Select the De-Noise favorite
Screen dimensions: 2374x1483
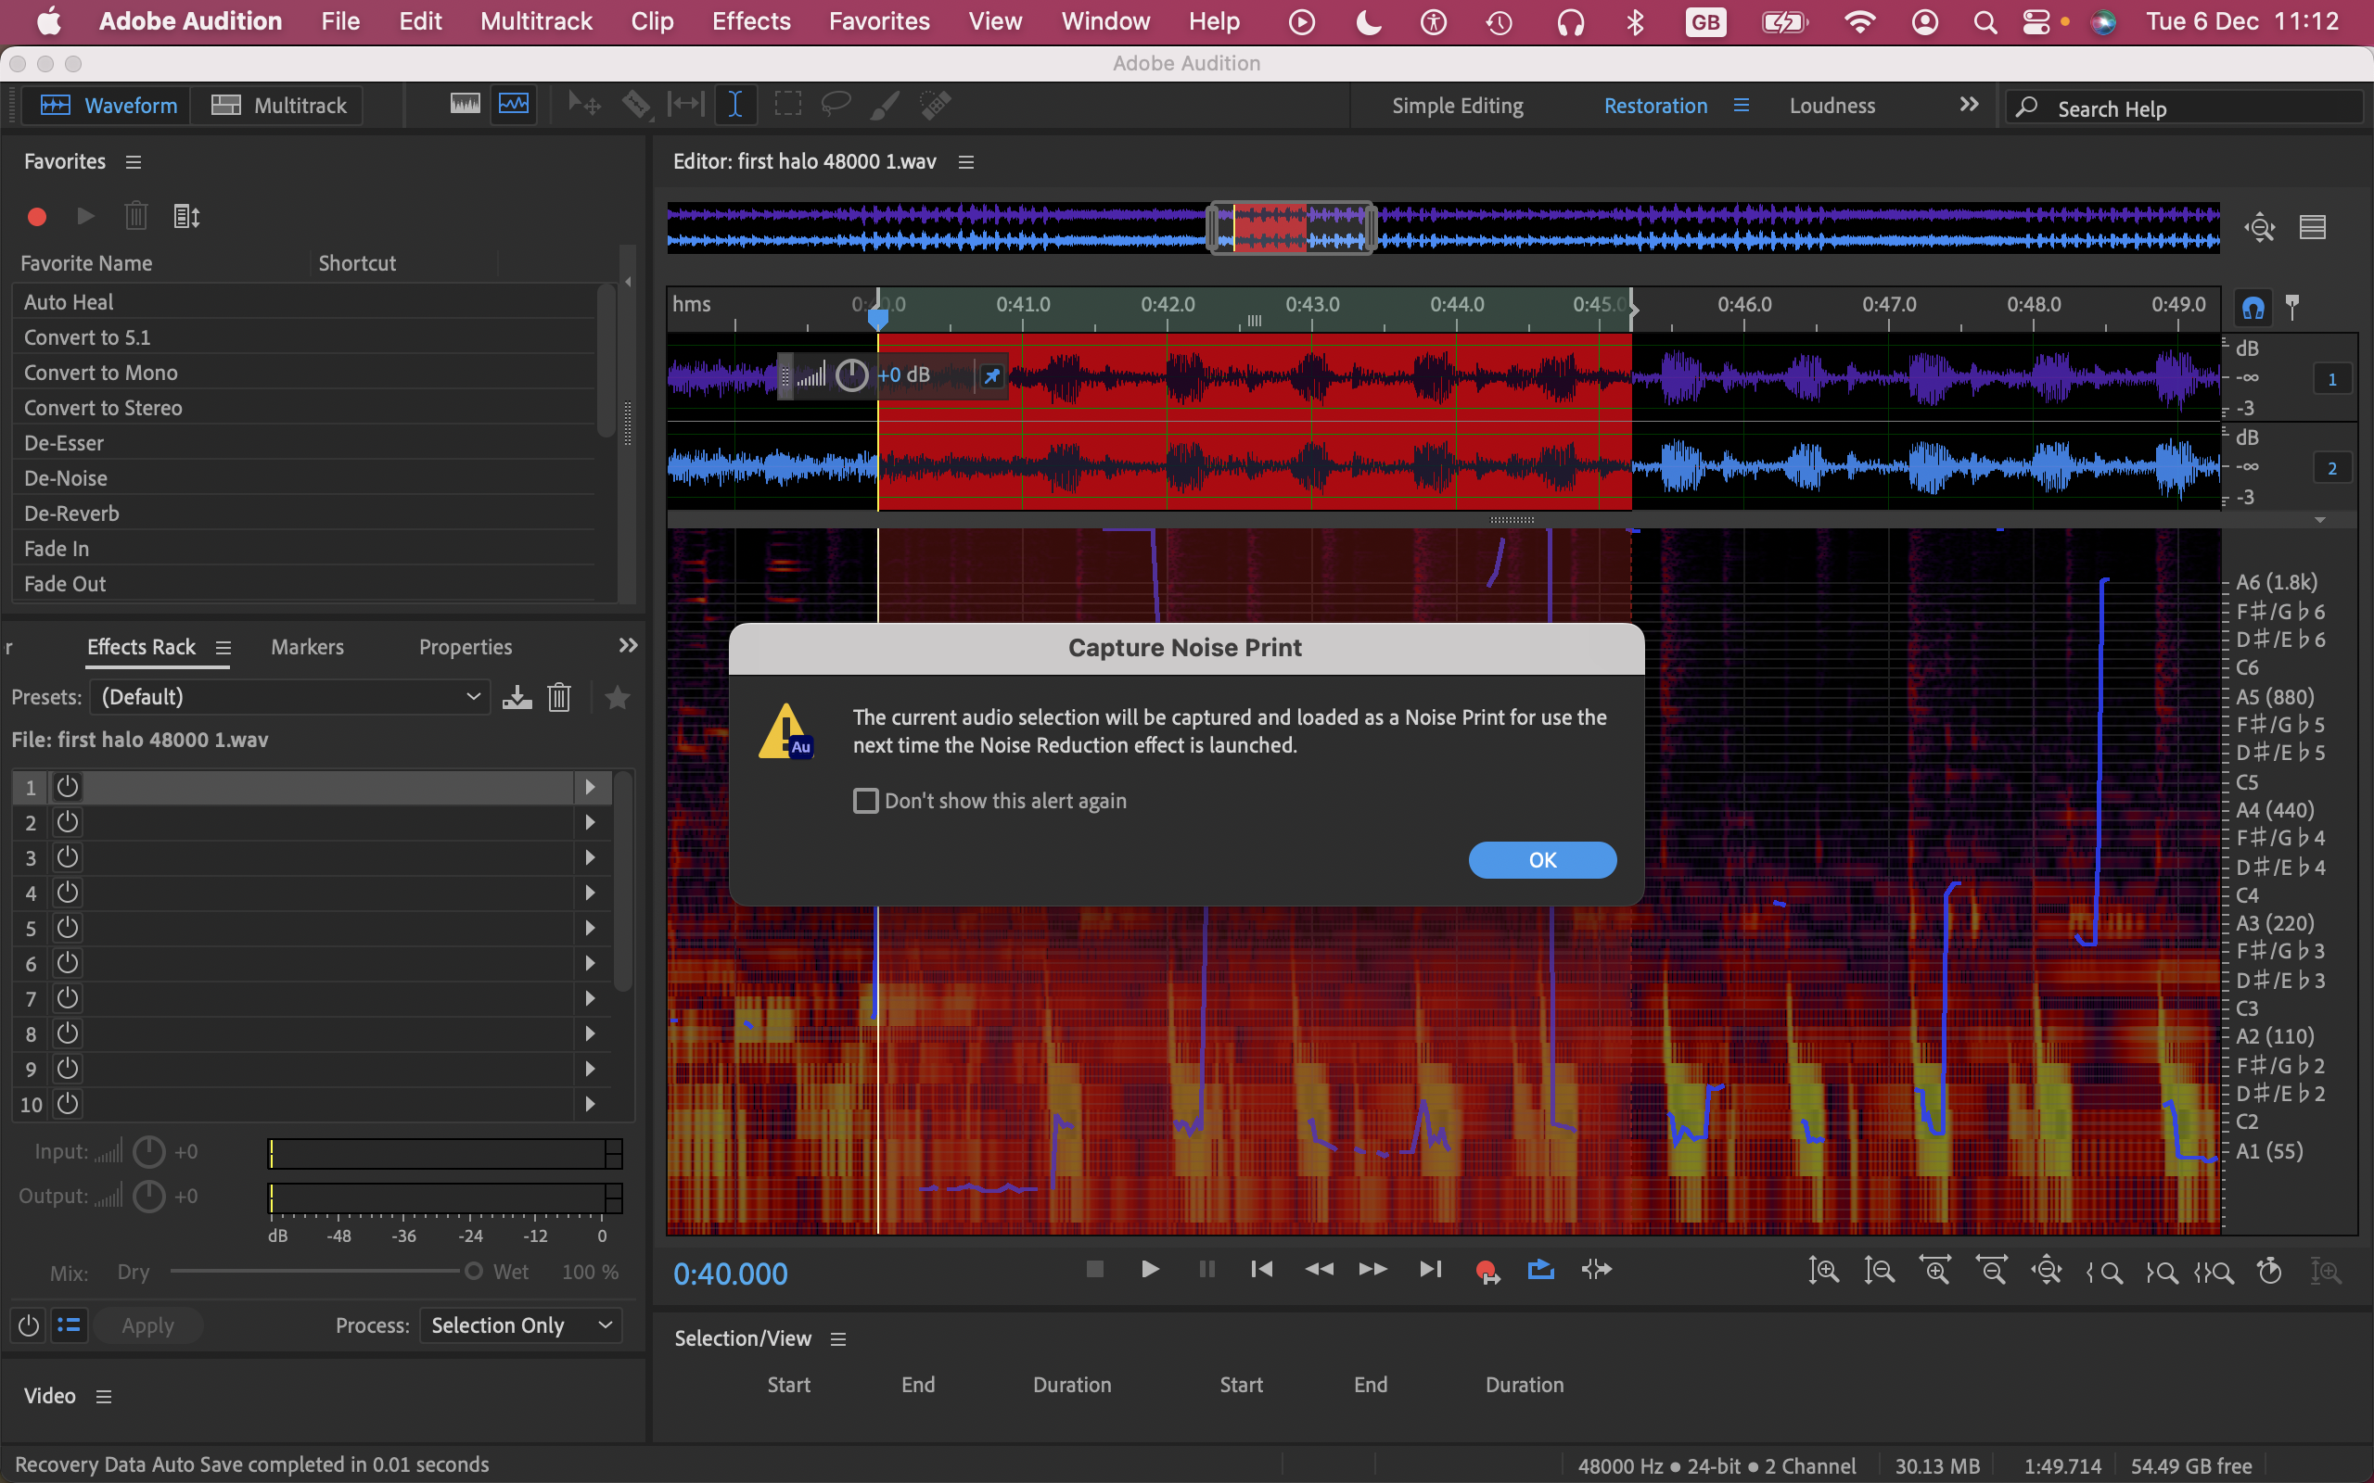click(304, 478)
